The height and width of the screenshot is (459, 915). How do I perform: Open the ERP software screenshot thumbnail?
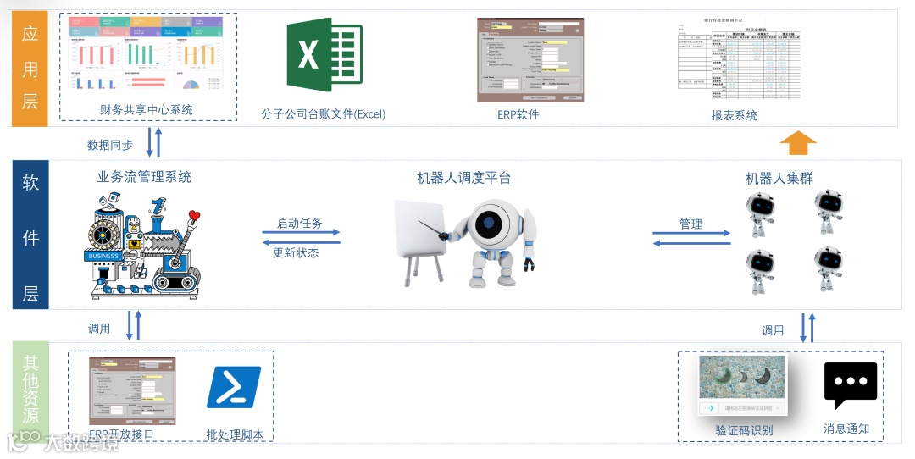point(530,60)
